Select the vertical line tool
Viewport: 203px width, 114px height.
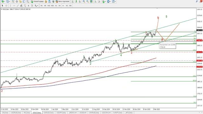pyautogui.click(x=10, y=6)
